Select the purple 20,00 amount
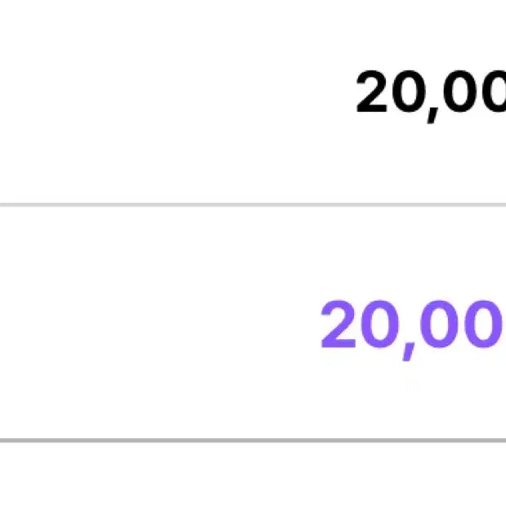The width and height of the screenshot is (506, 506). [x=411, y=326]
